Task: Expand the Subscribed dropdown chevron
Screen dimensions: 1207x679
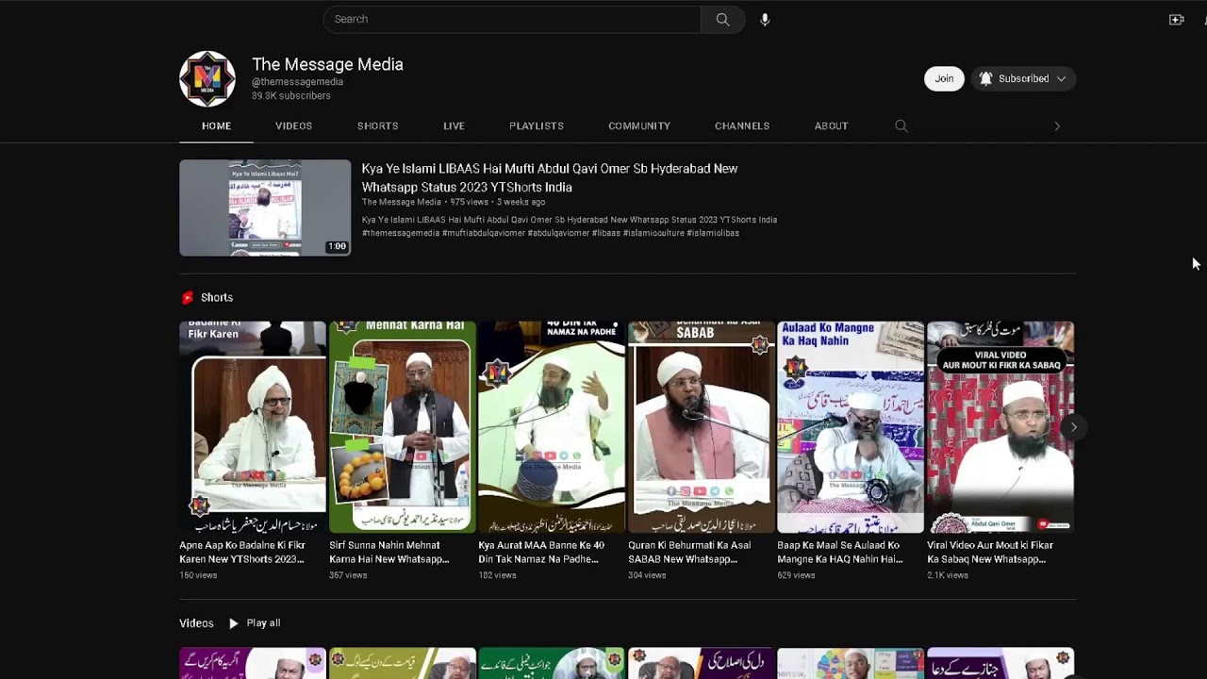Action: click(1061, 79)
